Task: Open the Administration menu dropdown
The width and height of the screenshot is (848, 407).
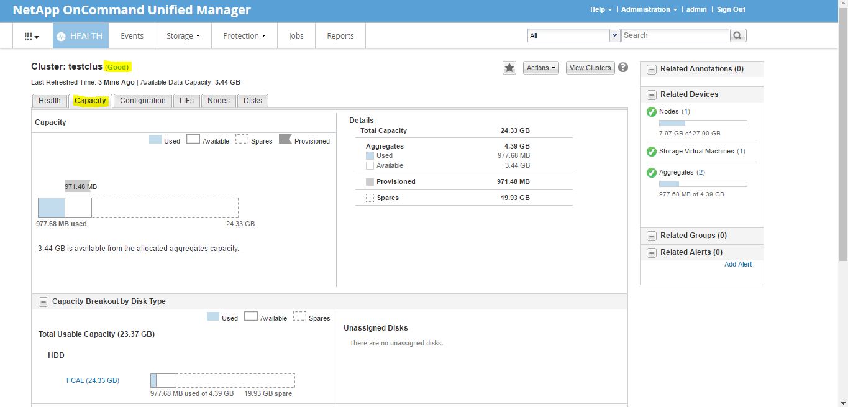Action: pyautogui.click(x=649, y=9)
